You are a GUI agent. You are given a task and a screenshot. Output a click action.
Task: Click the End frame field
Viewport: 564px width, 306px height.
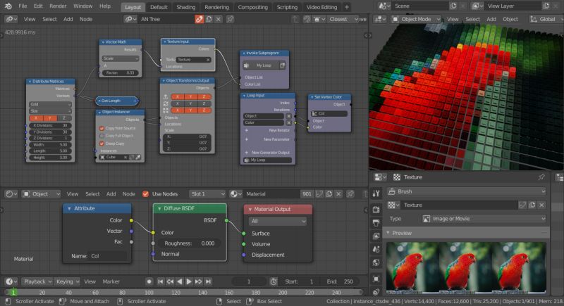coord(340,281)
